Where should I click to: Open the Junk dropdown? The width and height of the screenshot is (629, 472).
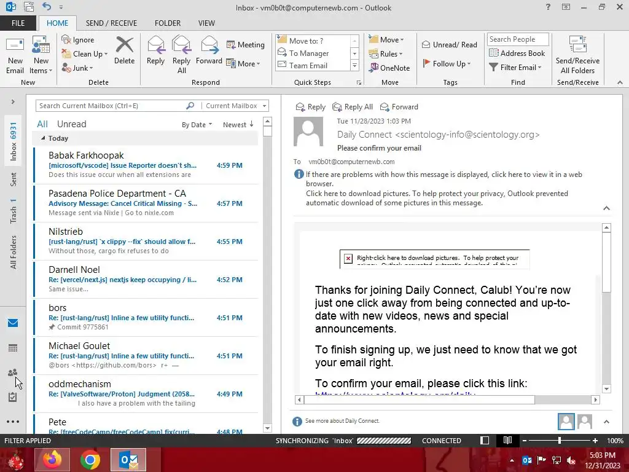point(77,68)
